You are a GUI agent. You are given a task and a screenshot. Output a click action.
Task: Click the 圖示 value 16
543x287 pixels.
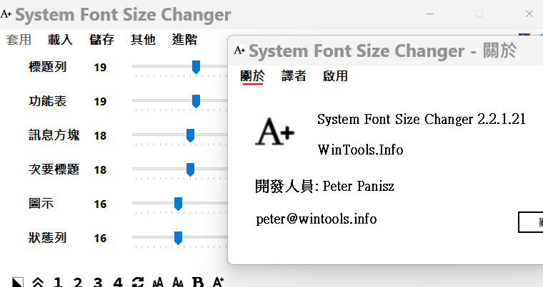(x=100, y=204)
